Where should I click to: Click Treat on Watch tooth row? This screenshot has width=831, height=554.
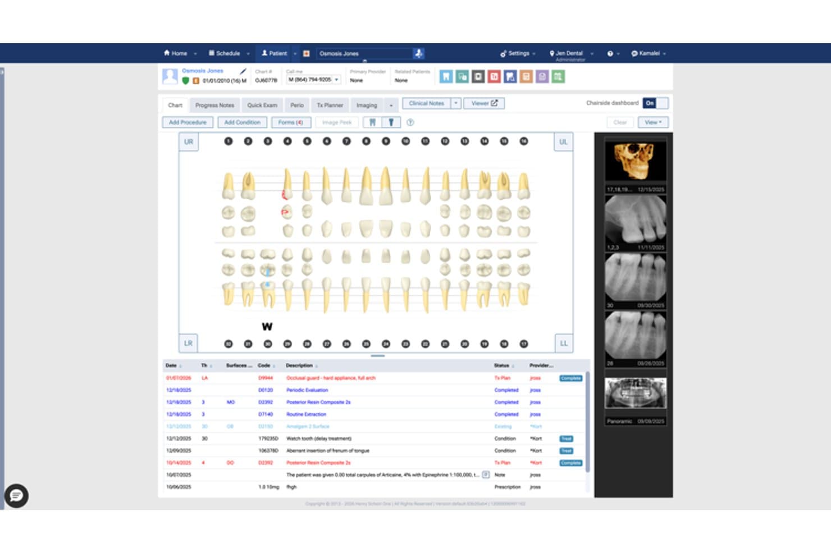coord(566,439)
